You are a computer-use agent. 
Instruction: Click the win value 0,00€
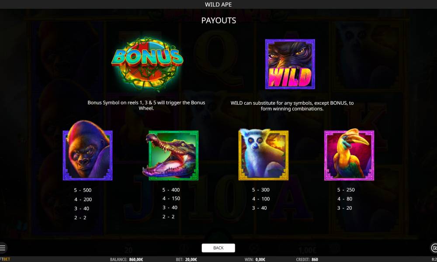click(x=260, y=259)
